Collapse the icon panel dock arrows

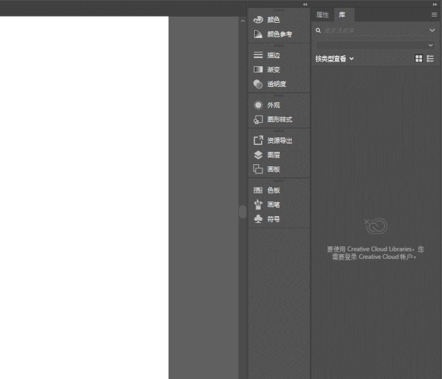305,4
